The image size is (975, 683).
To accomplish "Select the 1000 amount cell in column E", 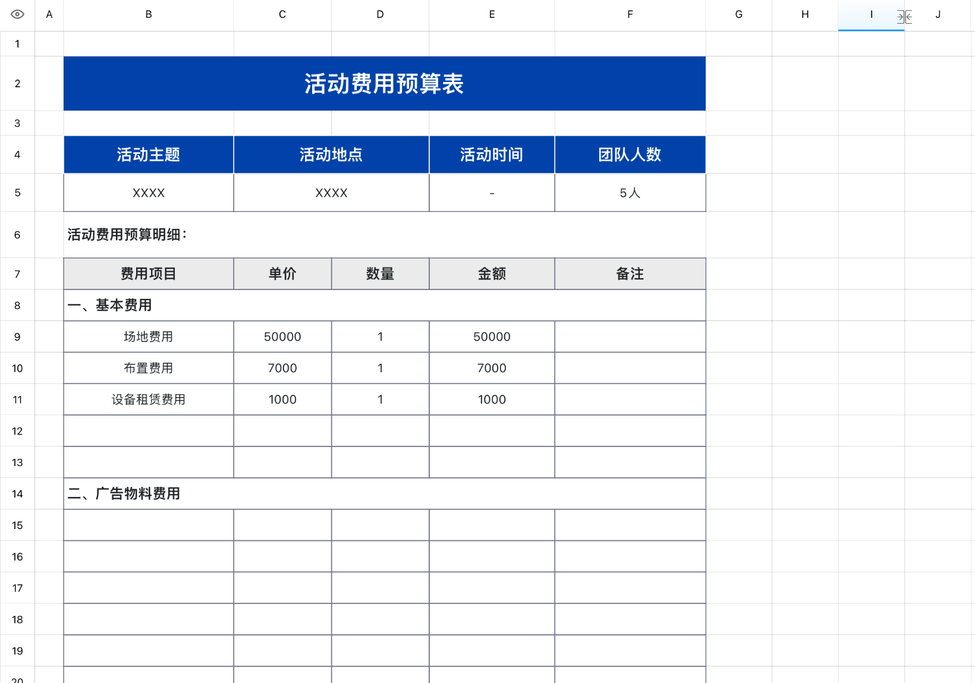I will [492, 399].
